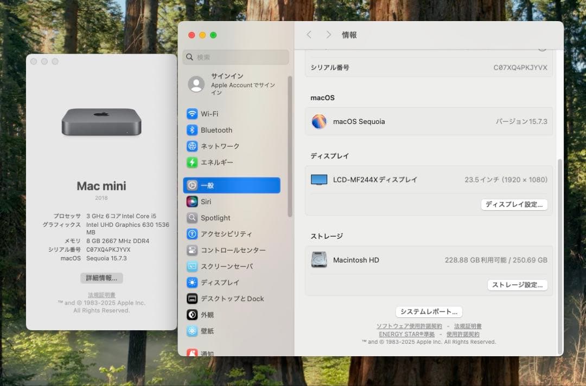
Task: Open Bluetooth settings from the sidebar
Action: point(215,130)
